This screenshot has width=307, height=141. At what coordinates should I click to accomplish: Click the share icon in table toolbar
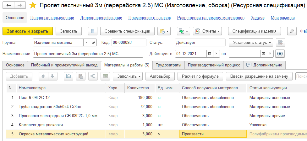pyautogui.click(x=92, y=76)
